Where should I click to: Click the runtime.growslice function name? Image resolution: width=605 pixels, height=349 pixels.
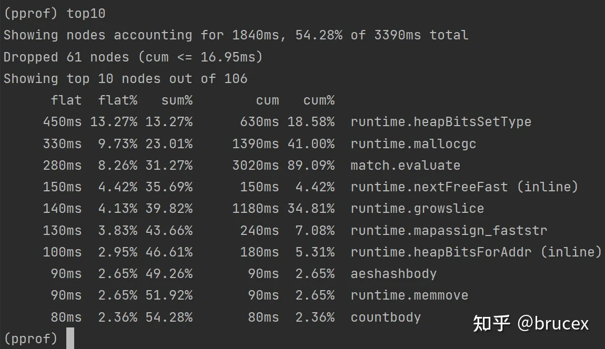[x=417, y=209]
